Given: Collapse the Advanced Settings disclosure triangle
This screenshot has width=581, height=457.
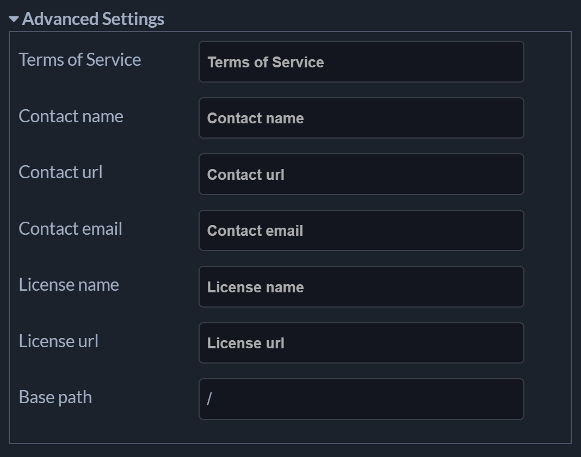Looking at the screenshot, I should (x=14, y=20).
